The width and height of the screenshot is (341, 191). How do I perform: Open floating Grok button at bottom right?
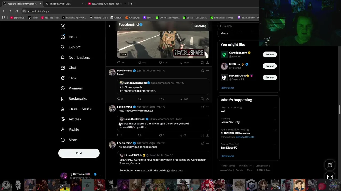click(x=330, y=165)
